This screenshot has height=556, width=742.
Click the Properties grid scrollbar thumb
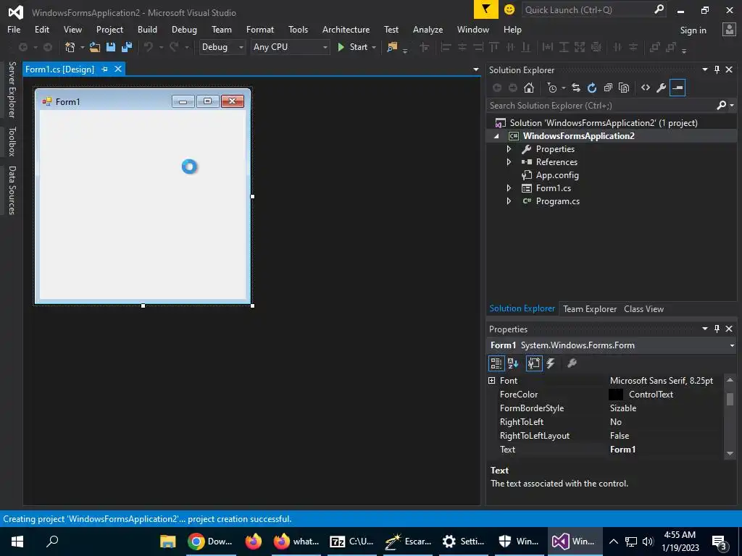(x=730, y=399)
